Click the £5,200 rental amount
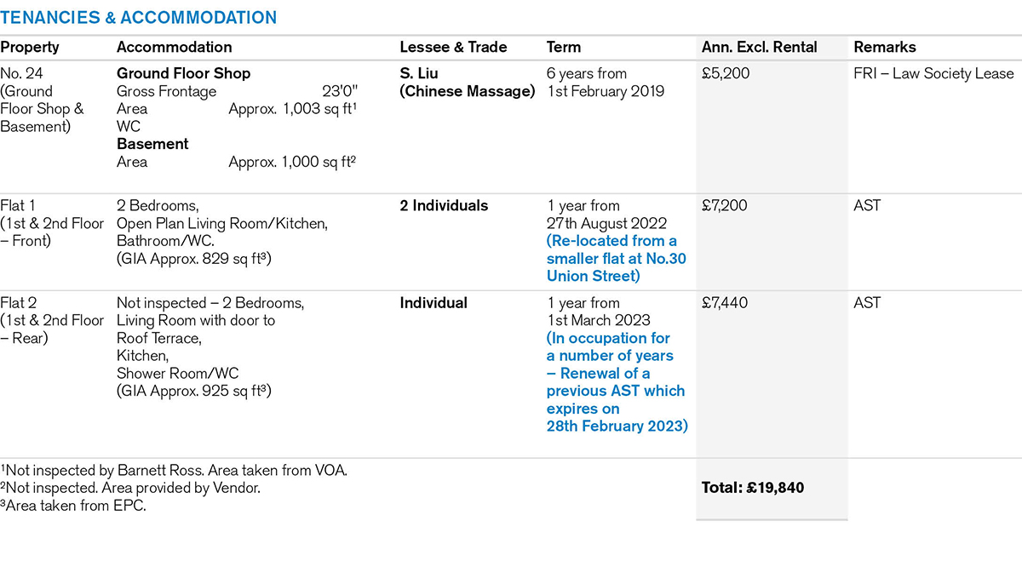Screen dimensions: 1022x561 (x=726, y=74)
